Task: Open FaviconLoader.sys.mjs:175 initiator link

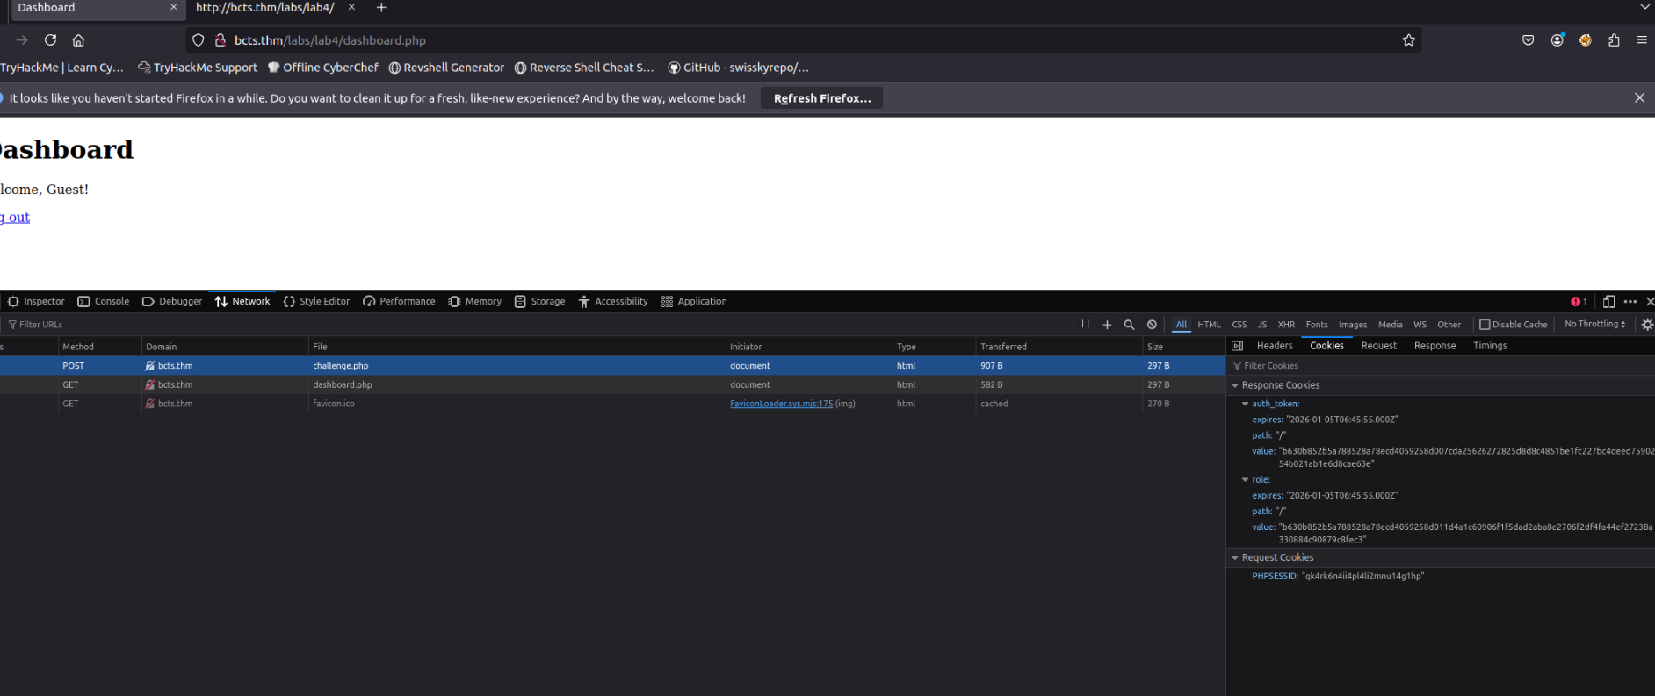Action: [x=781, y=404]
